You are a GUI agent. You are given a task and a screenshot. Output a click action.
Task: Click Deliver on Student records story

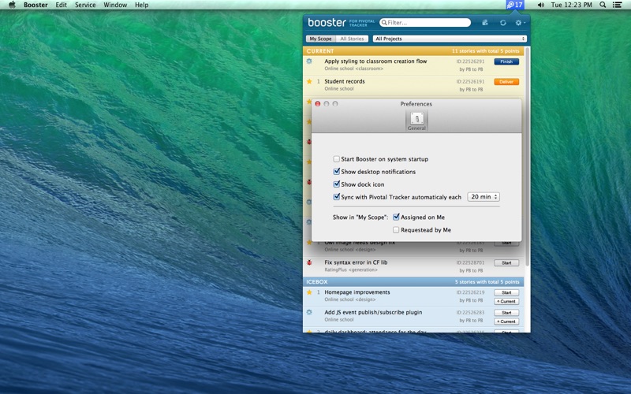pyautogui.click(x=506, y=82)
